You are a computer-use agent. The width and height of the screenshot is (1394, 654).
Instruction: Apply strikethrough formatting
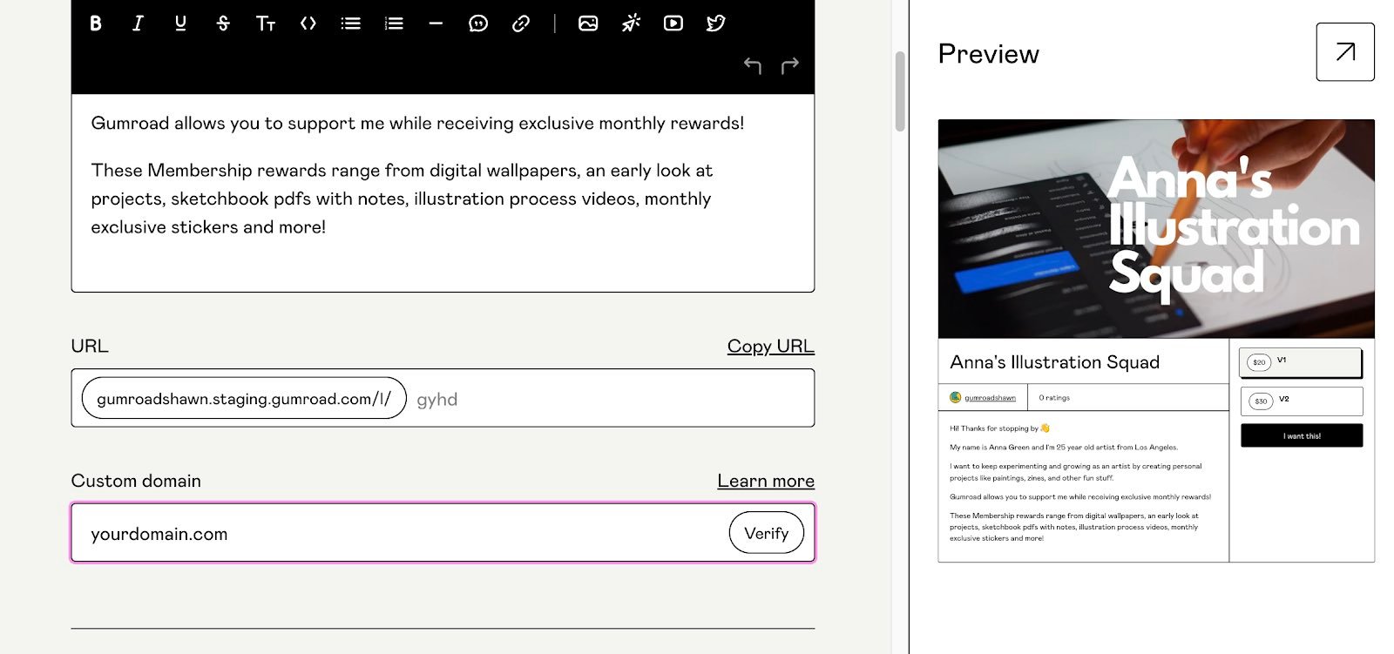[x=223, y=24]
